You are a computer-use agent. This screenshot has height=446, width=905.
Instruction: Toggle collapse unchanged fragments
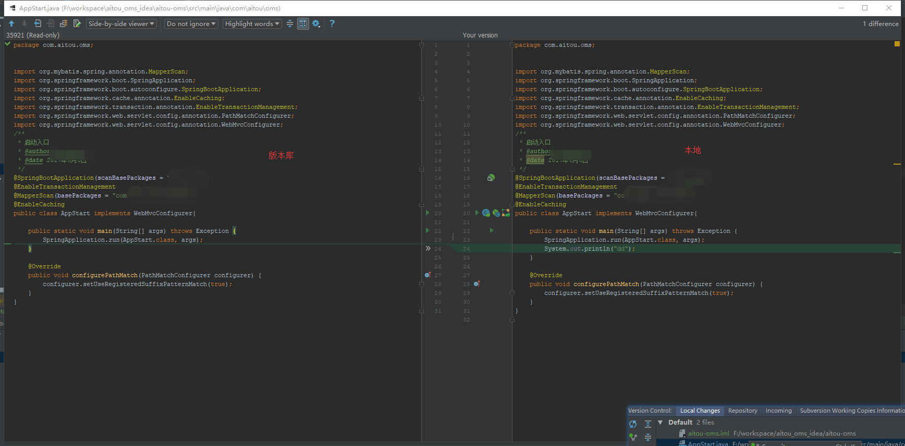click(x=290, y=23)
